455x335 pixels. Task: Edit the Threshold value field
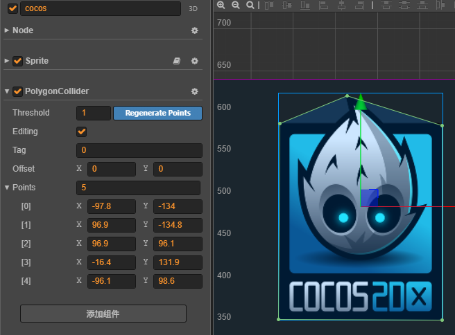(94, 113)
